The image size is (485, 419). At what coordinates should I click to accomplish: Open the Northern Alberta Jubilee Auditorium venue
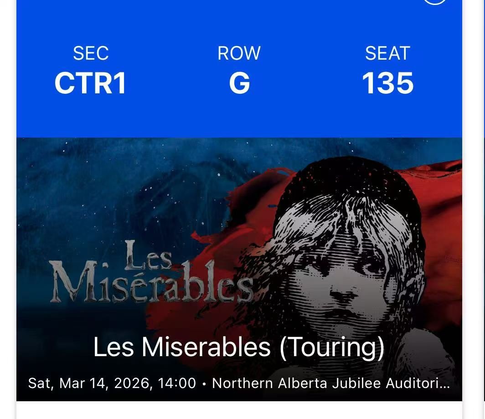331,383
